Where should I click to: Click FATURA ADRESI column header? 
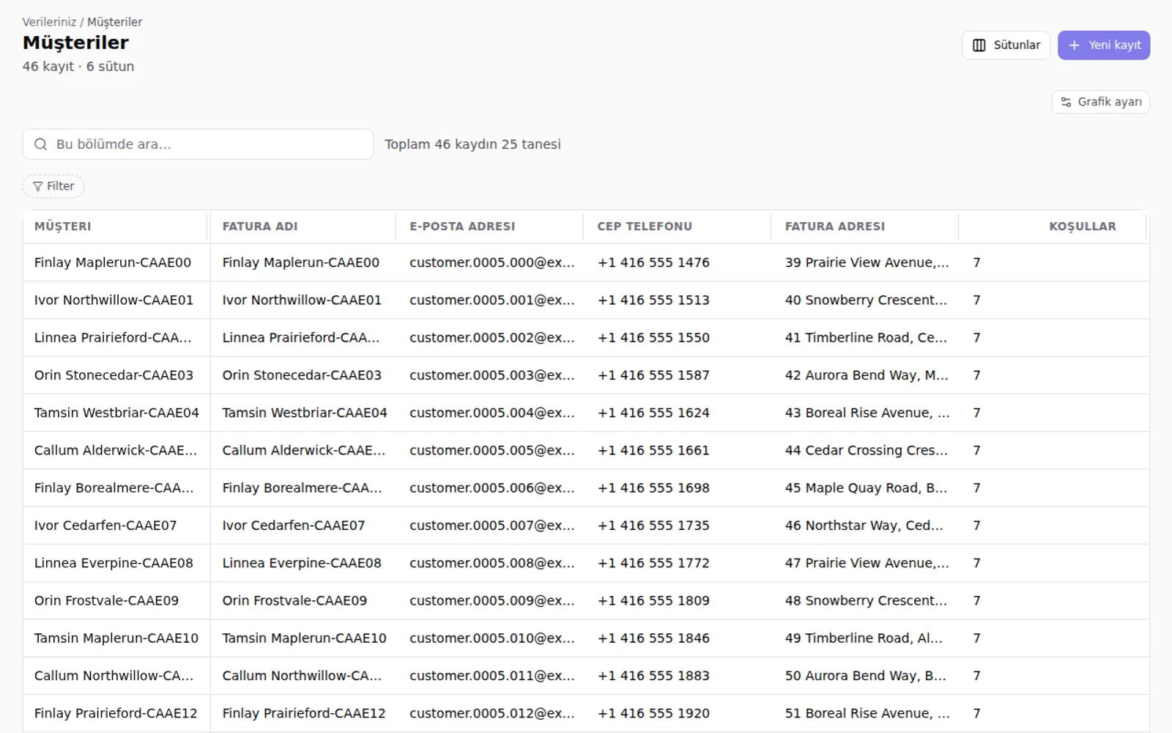tap(835, 226)
